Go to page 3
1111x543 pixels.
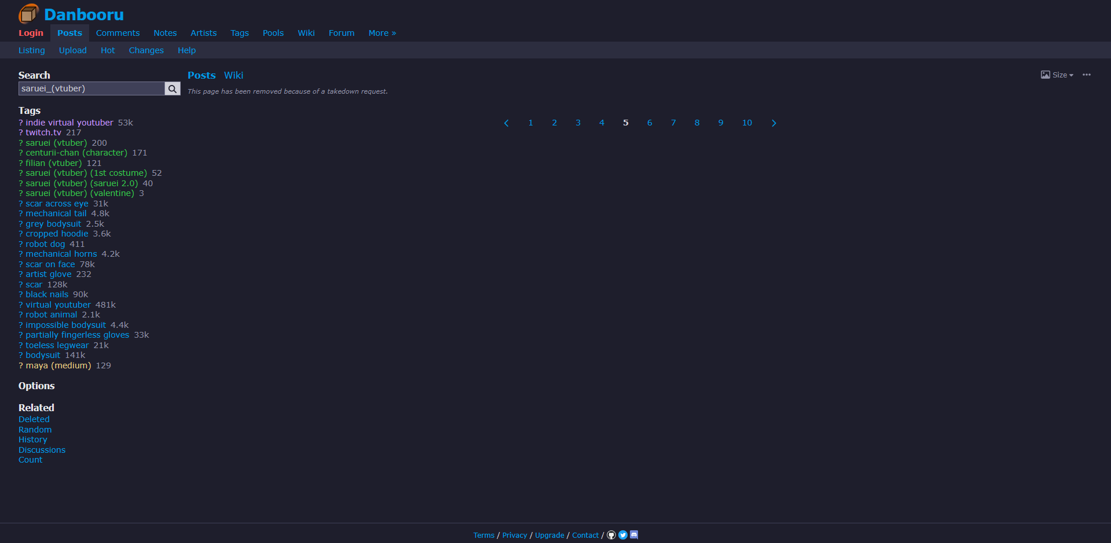(x=578, y=123)
